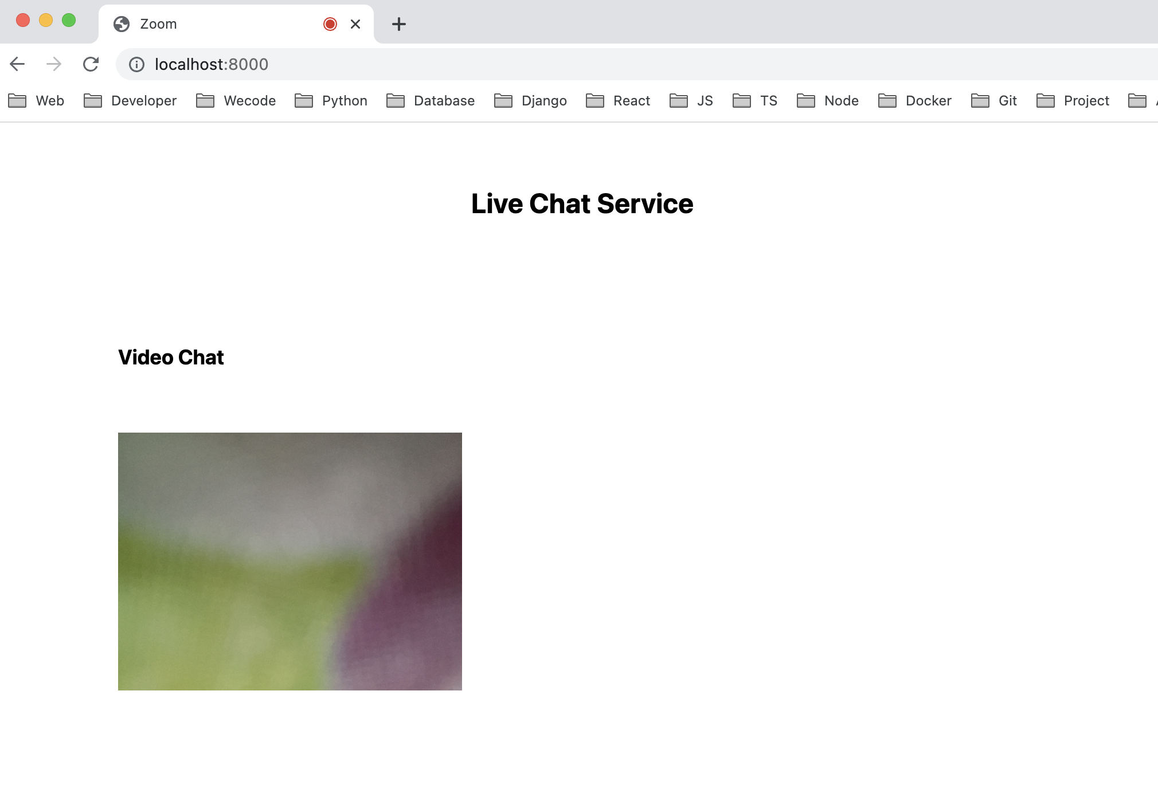The image size is (1158, 785).
Task: Reload the page with refresh icon
Action: point(91,64)
